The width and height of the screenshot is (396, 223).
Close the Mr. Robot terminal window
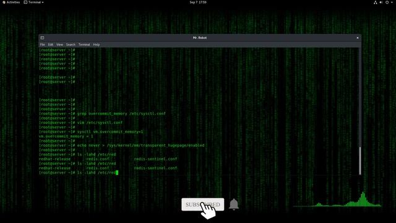pyautogui.click(x=358, y=38)
